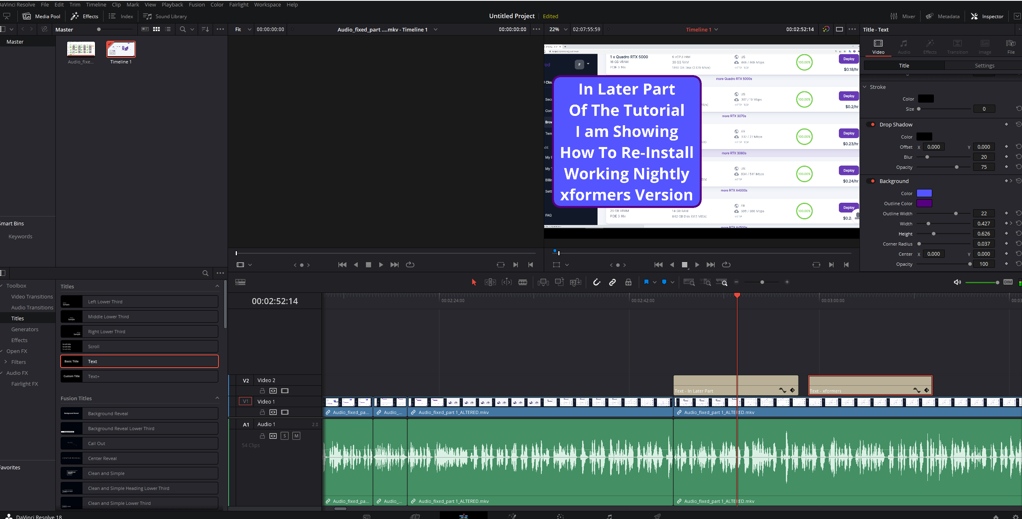This screenshot has width=1022, height=519.
Task: Click the loop playback icon in timeline viewer
Action: click(726, 265)
